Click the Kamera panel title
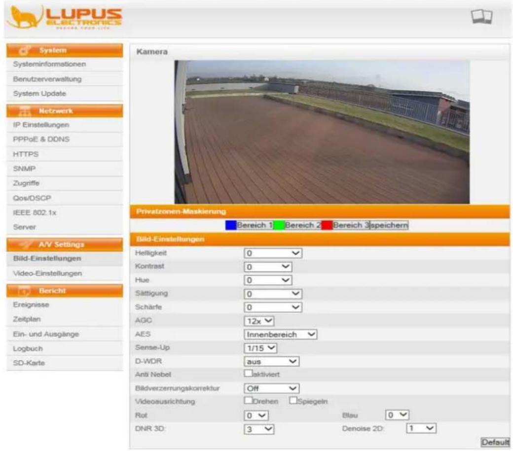This screenshot has width=513, height=451. coord(152,52)
